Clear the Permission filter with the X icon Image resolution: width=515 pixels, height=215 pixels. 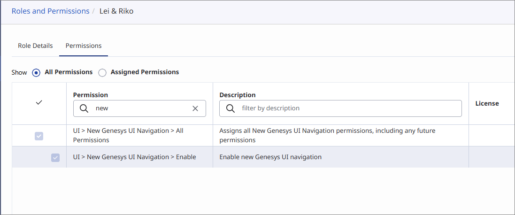tap(195, 108)
